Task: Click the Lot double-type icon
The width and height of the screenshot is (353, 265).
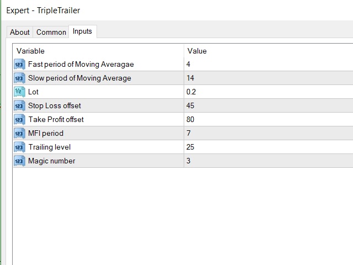Action: [x=19, y=92]
